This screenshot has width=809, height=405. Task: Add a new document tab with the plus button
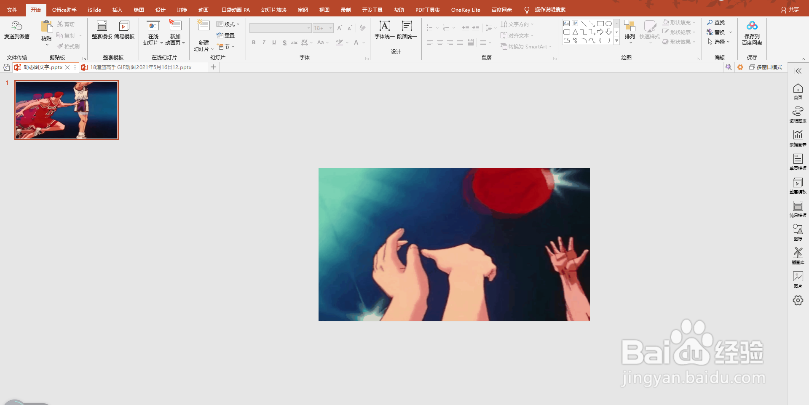point(213,67)
